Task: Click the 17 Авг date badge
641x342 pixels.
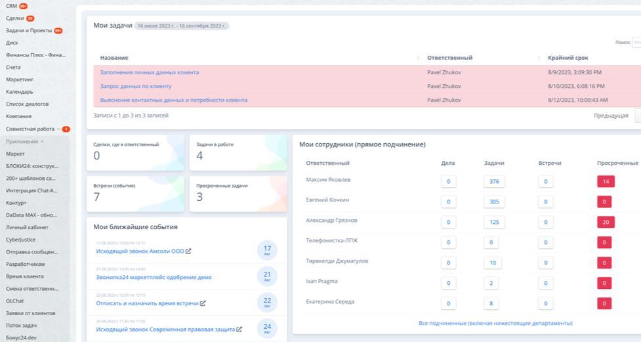Action: pos(267,250)
